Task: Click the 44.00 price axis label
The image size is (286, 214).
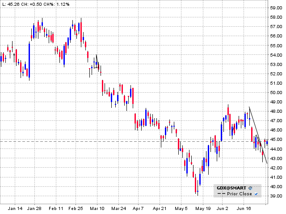Action: click(x=276, y=149)
